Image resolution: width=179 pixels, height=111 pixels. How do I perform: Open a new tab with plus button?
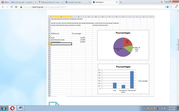pyautogui.click(x=121, y=2)
